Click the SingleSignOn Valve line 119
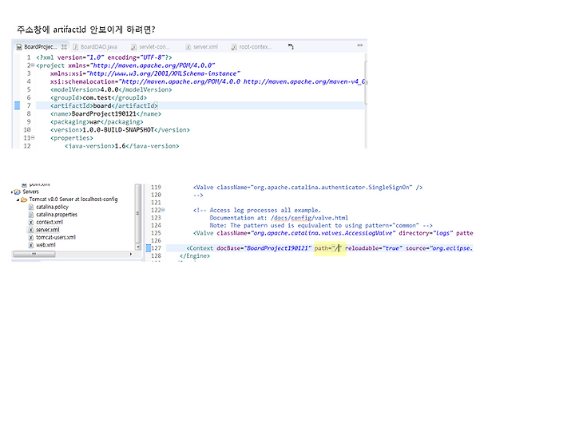The height and width of the screenshot is (431, 575). click(307, 188)
